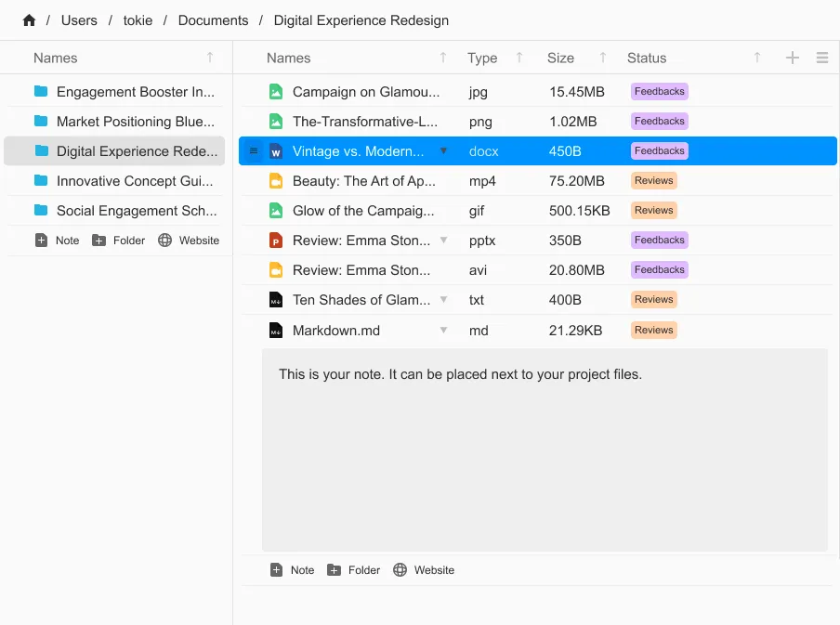This screenshot has width=840, height=625.
Task: Toggle sort on the Type column arrow
Action: 519,58
